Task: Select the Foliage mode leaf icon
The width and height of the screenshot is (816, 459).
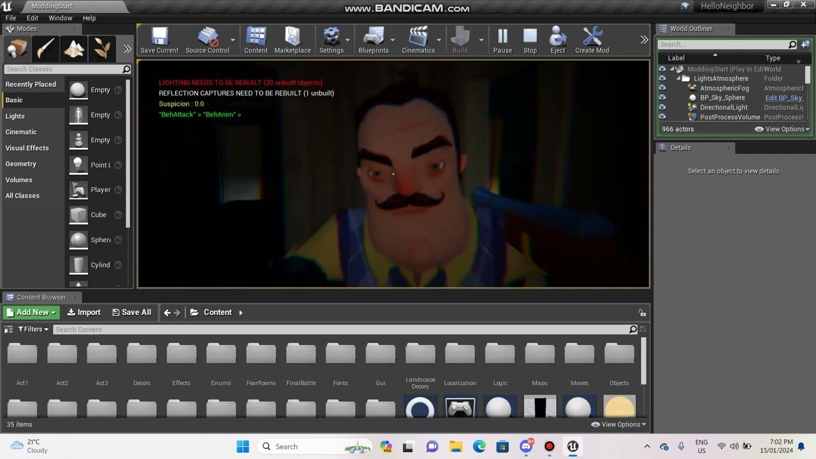Action: 101,48
